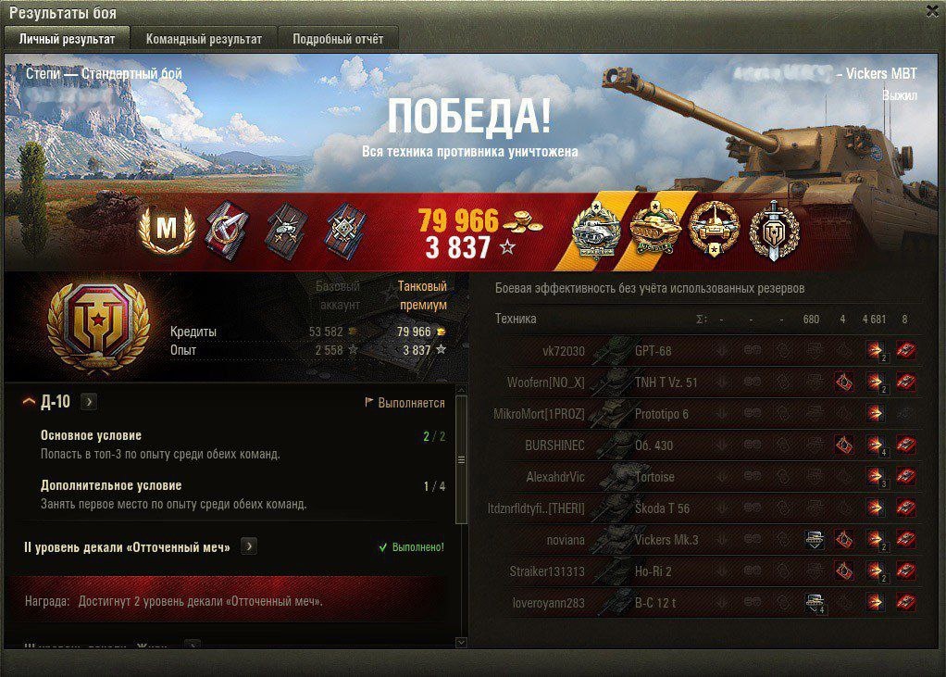
Task: Collapse the Д-10 mission section
Action: [x=29, y=401]
